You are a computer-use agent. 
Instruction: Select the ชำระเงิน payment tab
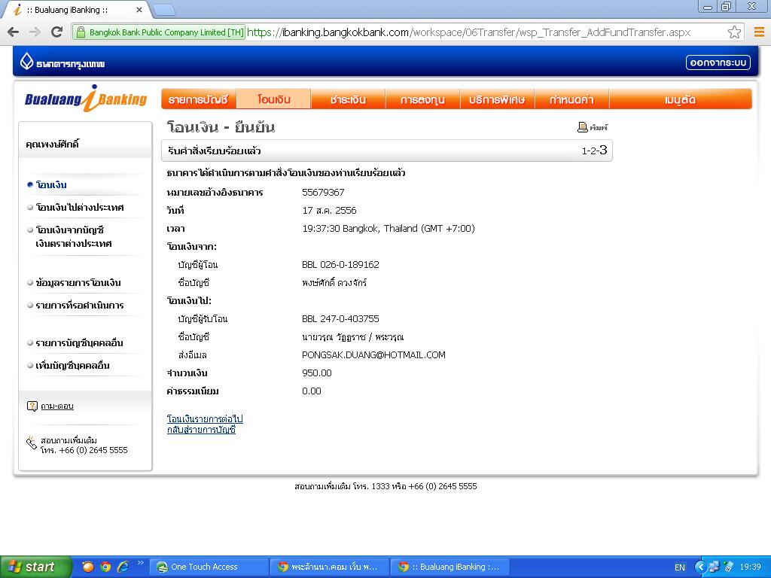tap(348, 99)
